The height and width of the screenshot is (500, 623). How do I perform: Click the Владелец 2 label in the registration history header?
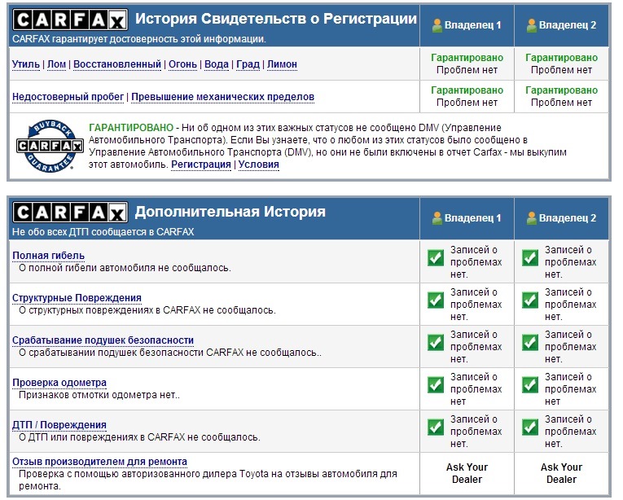tap(568, 25)
